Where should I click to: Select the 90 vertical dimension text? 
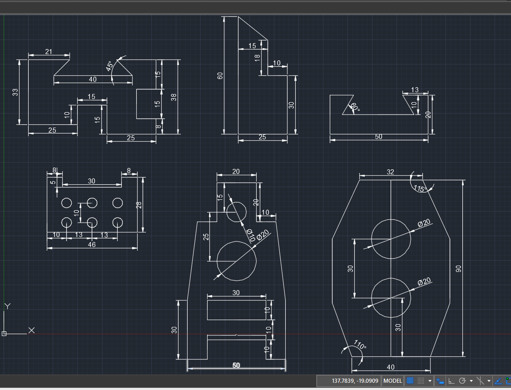[458, 269]
